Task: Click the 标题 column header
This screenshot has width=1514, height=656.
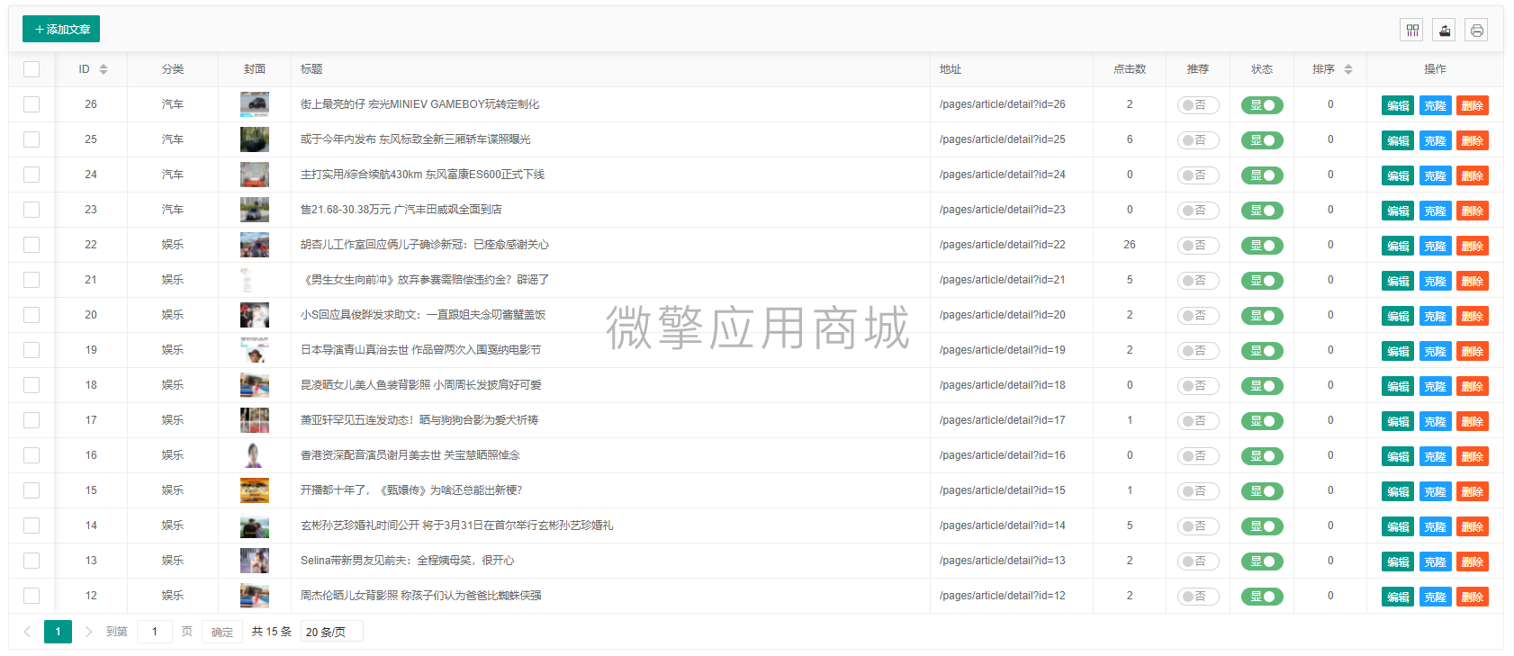Action: tap(311, 69)
